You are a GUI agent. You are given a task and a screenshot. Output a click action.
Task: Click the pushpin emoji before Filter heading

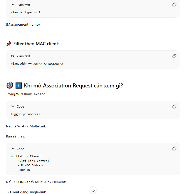coord(9,44)
